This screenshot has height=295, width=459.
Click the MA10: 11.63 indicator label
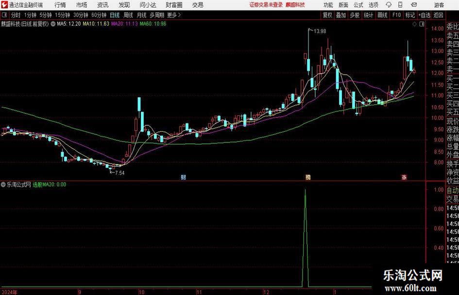pos(96,24)
